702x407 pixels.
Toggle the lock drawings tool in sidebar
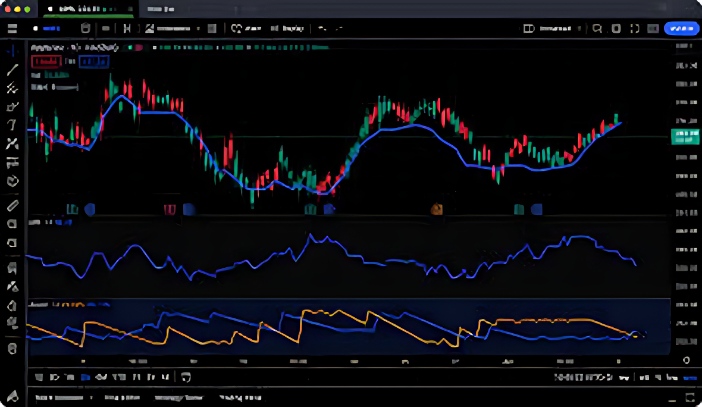tap(12, 306)
